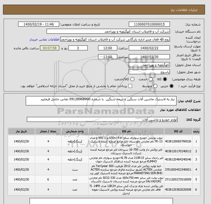The image size is (211, 204).
Task: Click the response deadline date 1400/02/22
Action: 149,48
